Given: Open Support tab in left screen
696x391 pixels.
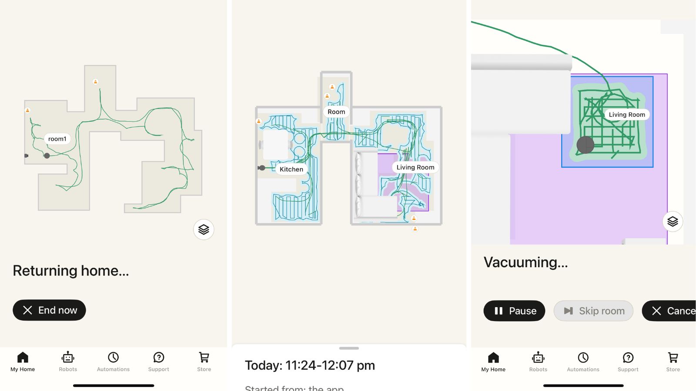Looking at the screenshot, I should pyautogui.click(x=158, y=361).
